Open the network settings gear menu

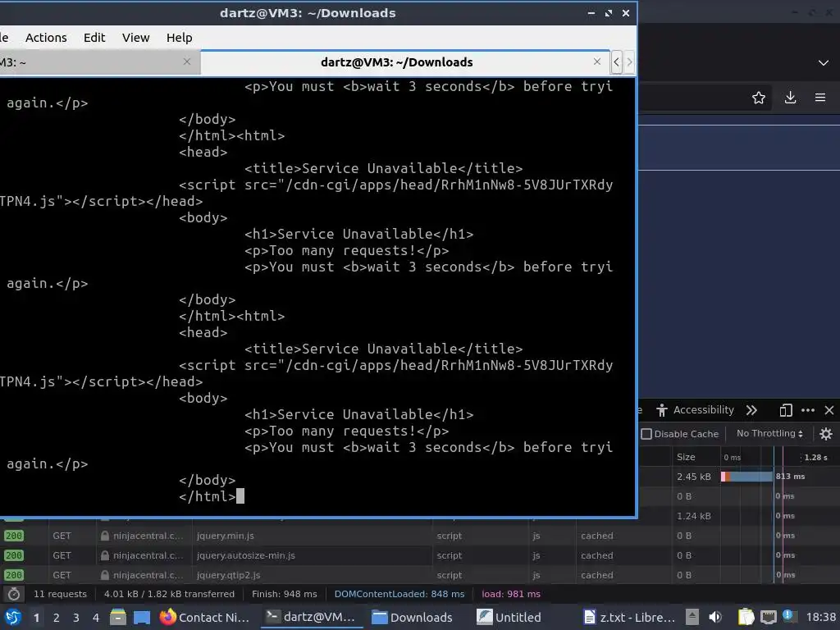click(826, 433)
